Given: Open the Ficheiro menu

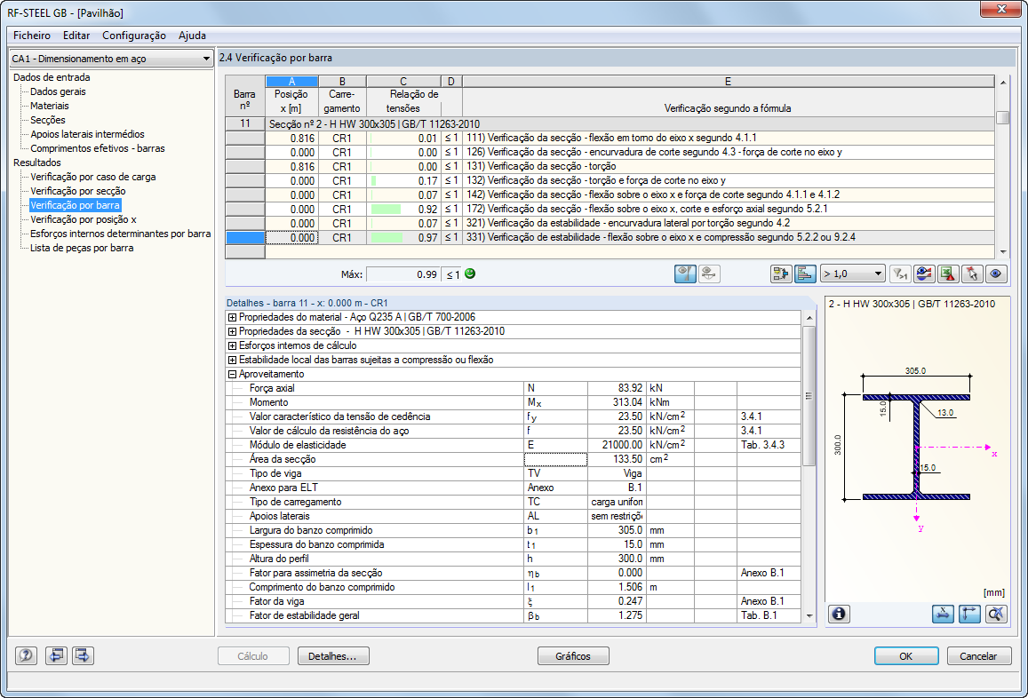Looking at the screenshot, I should tap(31, 36).
